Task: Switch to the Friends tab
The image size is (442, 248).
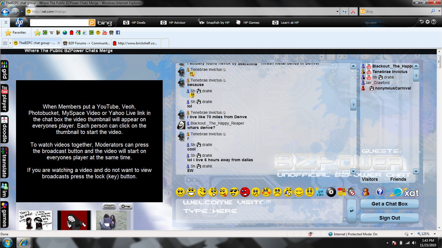Action: point(398,179)
